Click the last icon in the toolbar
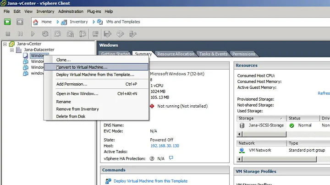The height and width of the screenshot is (185, 330). click(x=133, y=34)
